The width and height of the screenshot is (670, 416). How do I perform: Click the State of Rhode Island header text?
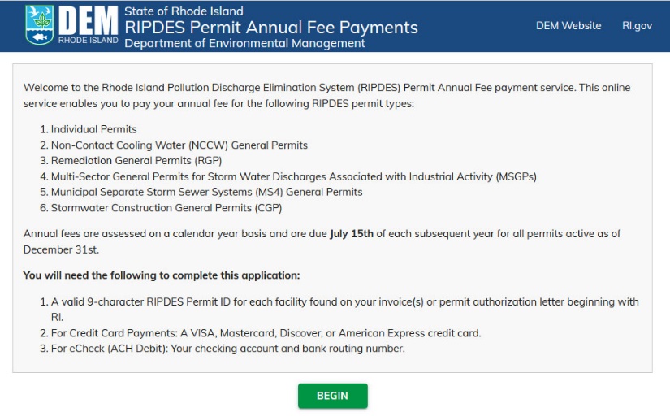click(184, 11)
